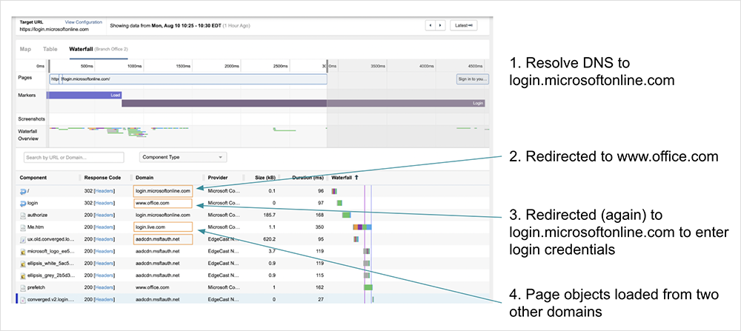Open the View Configuration link
Image resolution: width=741 pixels, height=331 pixels.
click(x=83, y=22)
